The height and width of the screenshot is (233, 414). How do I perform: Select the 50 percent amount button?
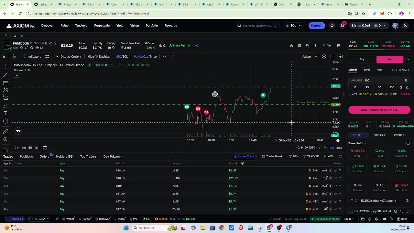tap(379, 87)
